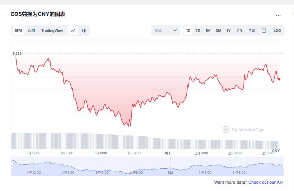Toggle LOG scale on the chart
This screenshot has height=191, width=294.
[277, 30]
